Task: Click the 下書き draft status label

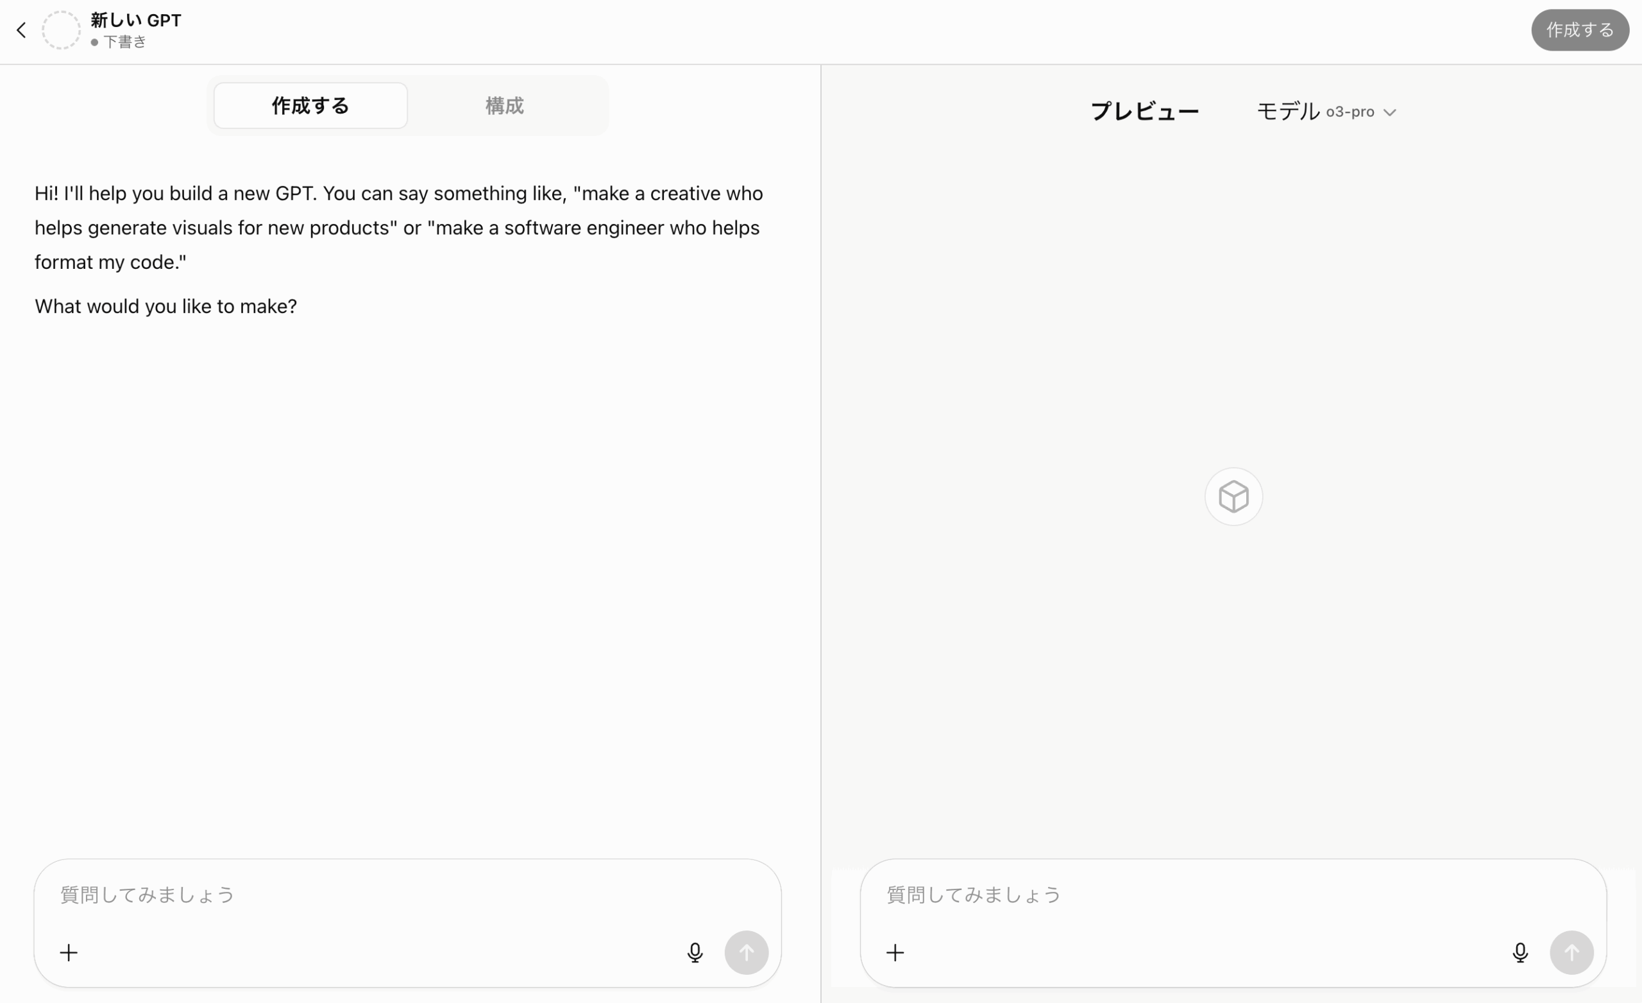Action: pyautogui.click(x=124, y=42)
